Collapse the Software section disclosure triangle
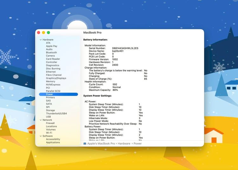Viewport: 238px width, 170px height. 41,136
